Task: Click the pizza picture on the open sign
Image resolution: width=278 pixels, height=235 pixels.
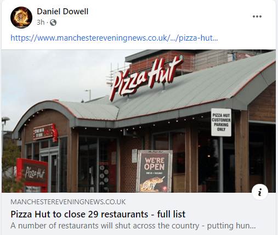Action: tap(152, 184)
